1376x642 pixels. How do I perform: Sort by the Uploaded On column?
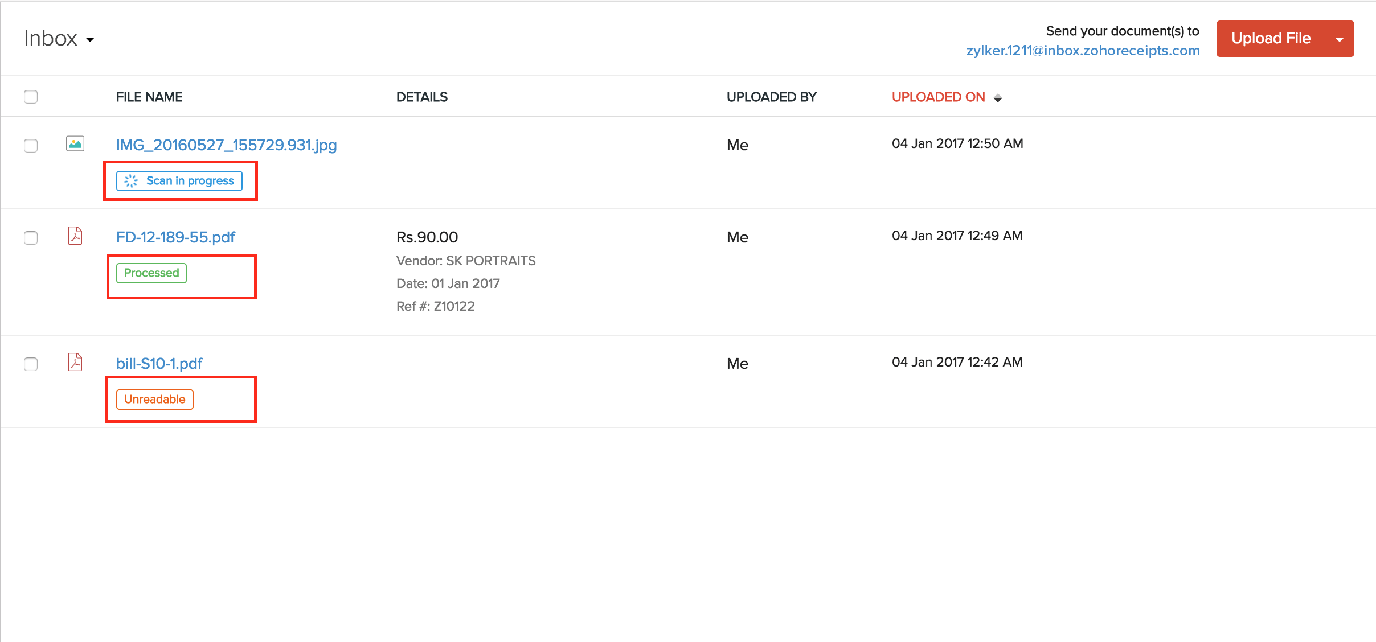938,97
